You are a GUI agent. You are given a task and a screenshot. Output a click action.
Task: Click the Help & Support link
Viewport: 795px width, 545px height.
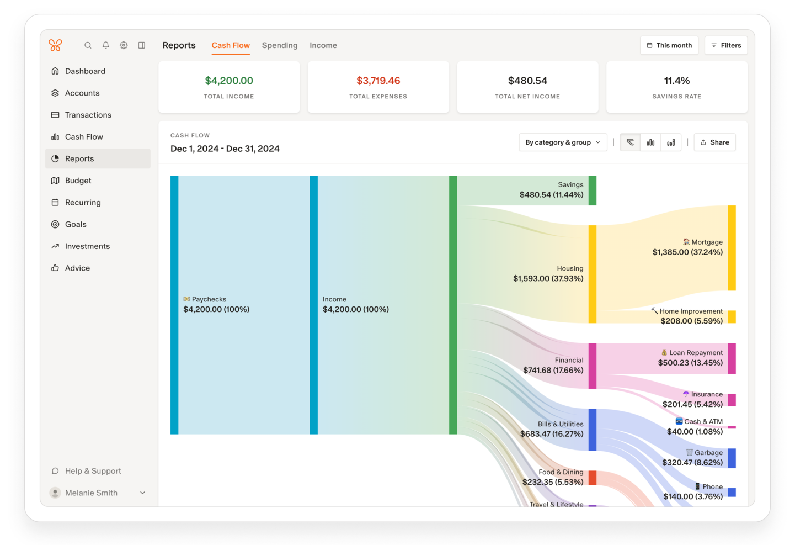pos(93,471)
